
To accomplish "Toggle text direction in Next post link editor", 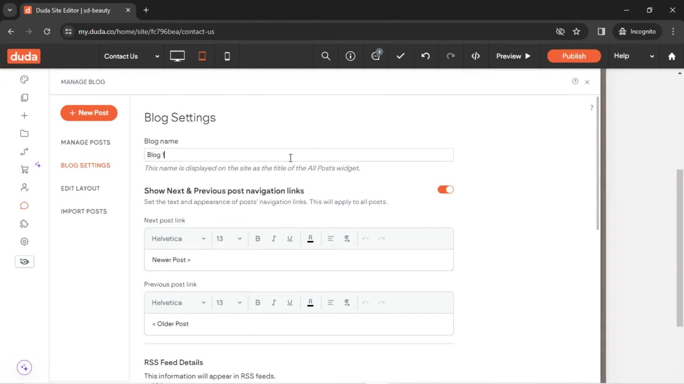I will tap(347, 239).
